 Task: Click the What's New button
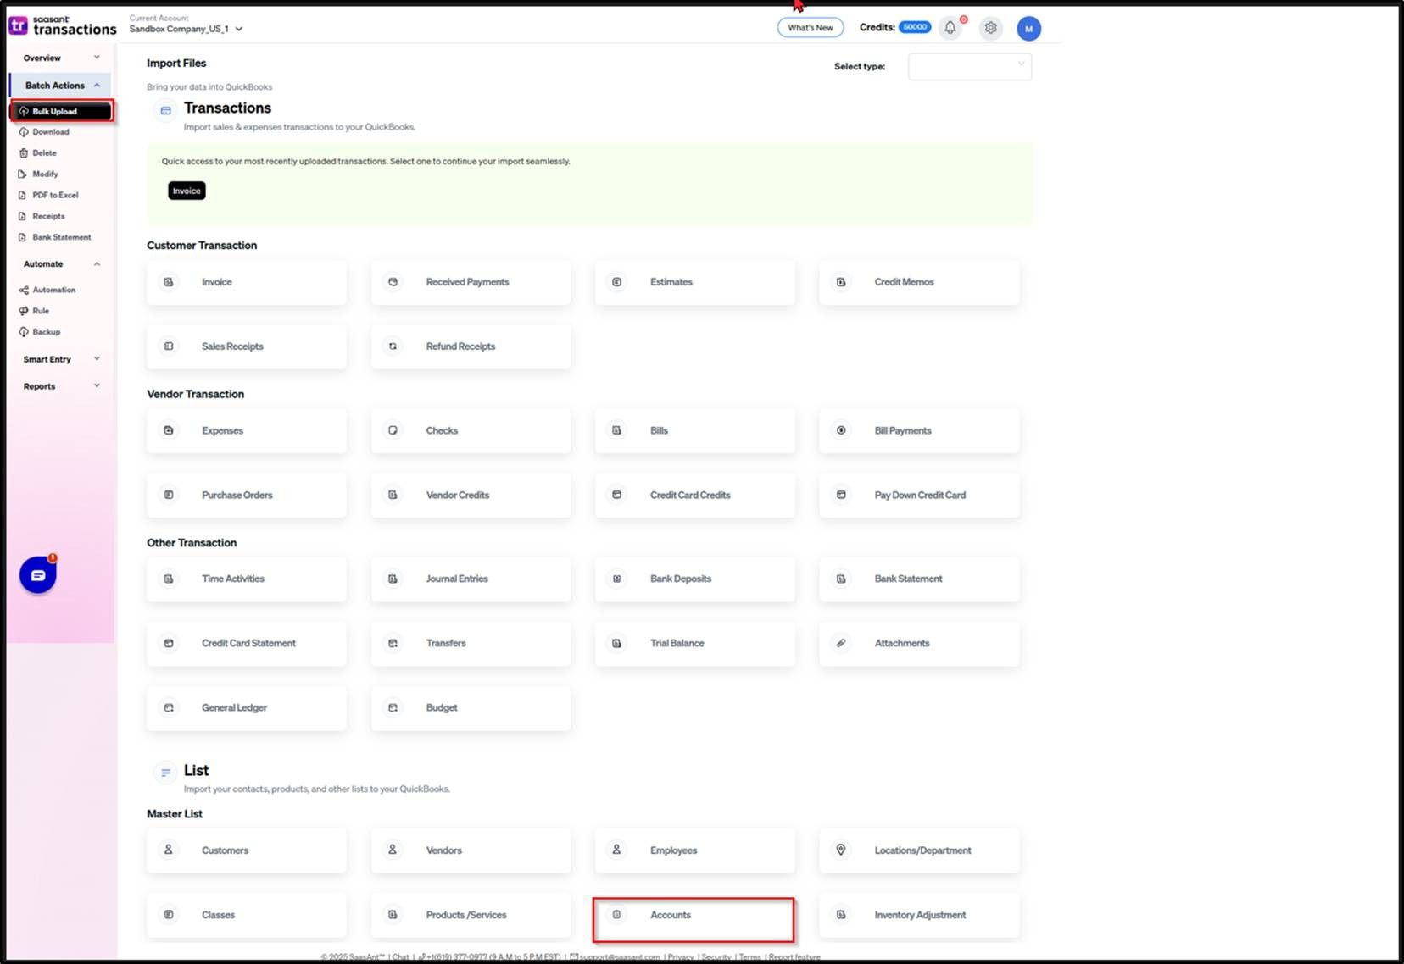(x=810, y=28)
